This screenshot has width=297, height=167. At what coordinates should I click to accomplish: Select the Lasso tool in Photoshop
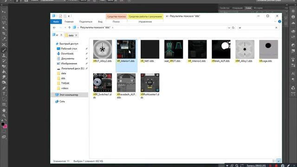[x=4, y=23]
